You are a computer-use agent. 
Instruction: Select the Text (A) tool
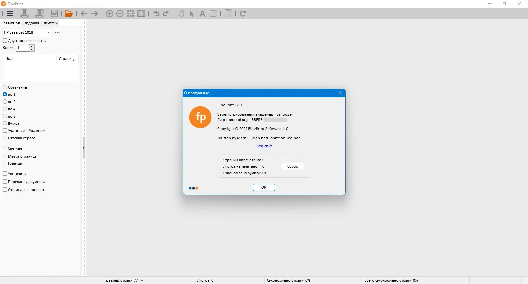pyautogui.click(x=202, y=14)
